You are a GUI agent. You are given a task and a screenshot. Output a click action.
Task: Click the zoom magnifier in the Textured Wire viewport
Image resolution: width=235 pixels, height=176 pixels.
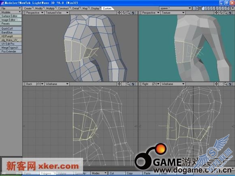coord(128,13)
